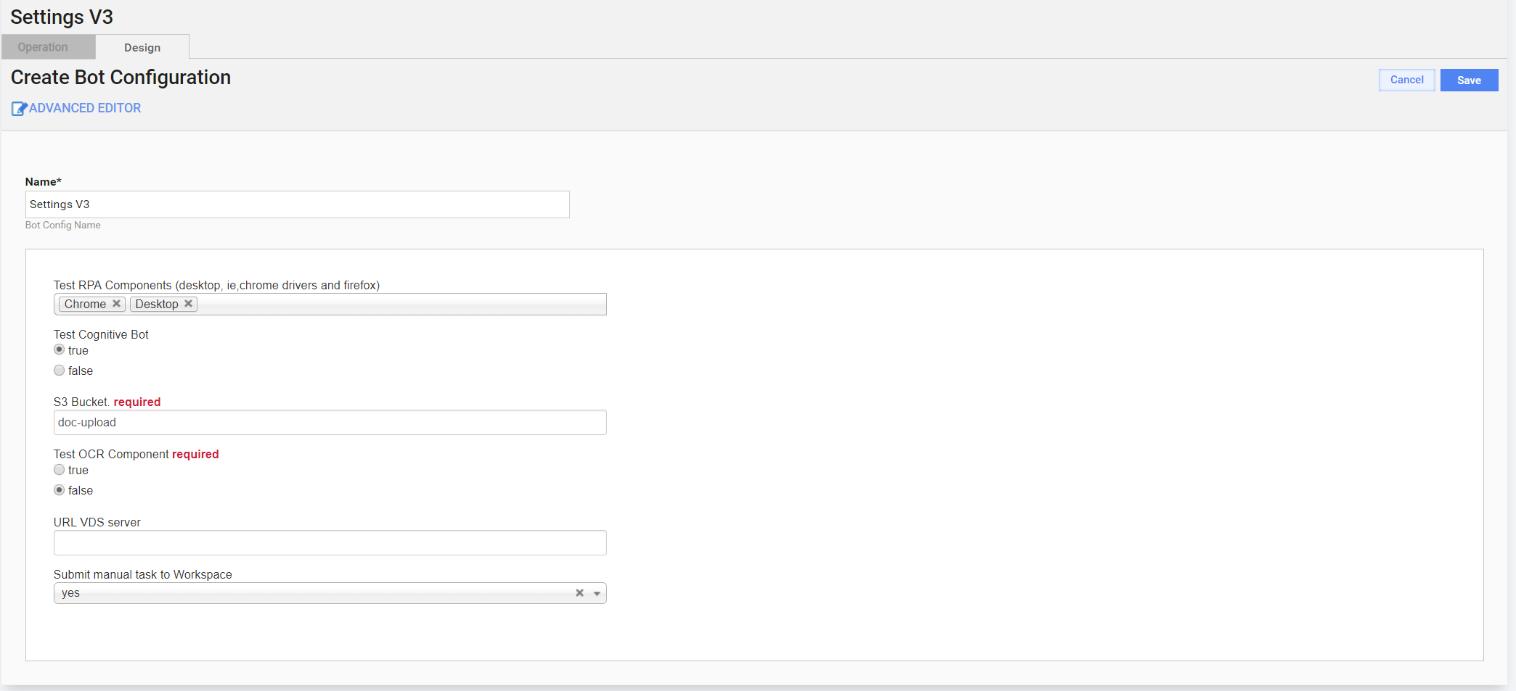Image resolution: width=1516 pixels, height=691 pixels.
Task: Remove the Desktop tag via its x
Action: pos(188,304)
